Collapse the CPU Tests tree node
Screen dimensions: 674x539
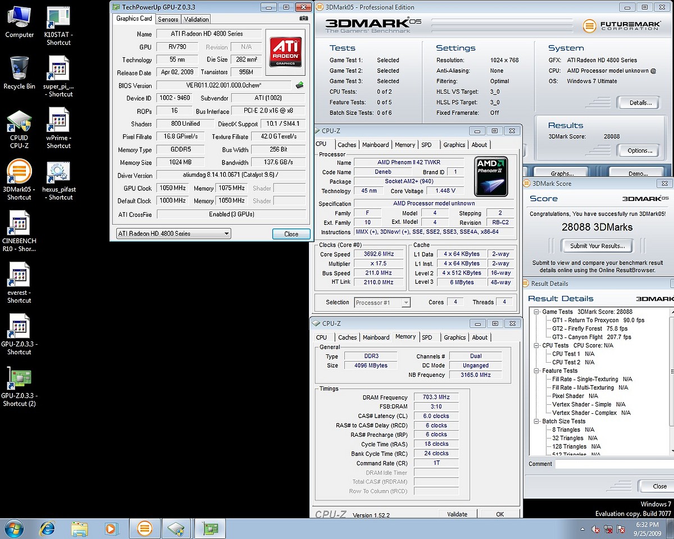point(537,345)
